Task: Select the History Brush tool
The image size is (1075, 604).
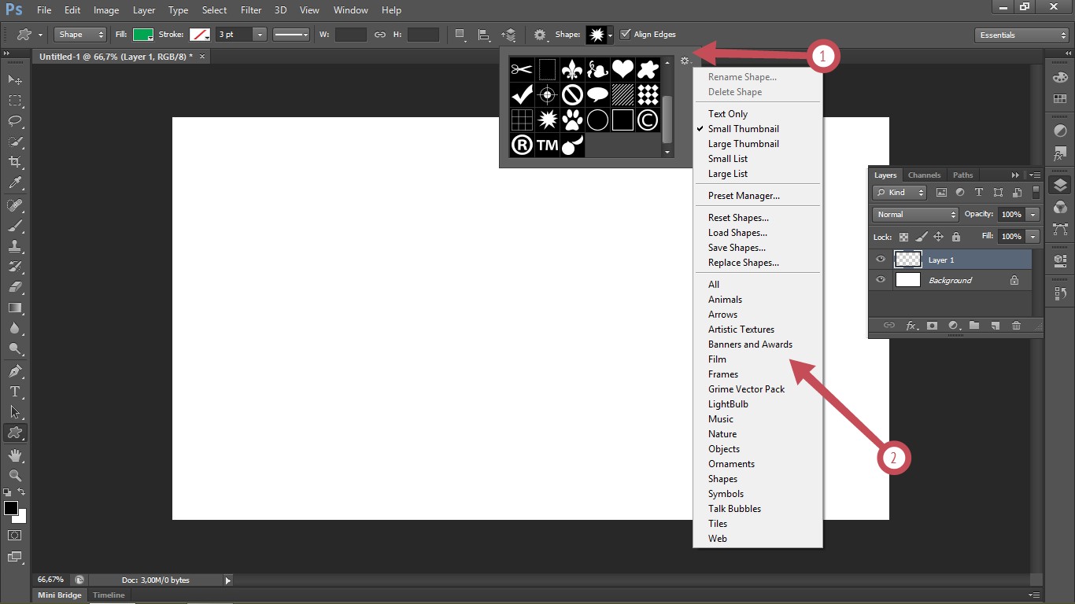Action: pyautogui.click(x=15, y=267)
